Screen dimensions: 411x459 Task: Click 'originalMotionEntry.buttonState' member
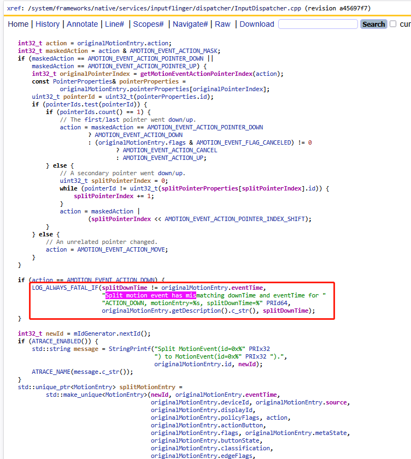click(x=205, y=440)
